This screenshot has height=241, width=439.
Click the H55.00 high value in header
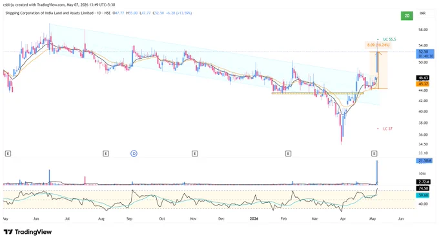click(132, 13)
